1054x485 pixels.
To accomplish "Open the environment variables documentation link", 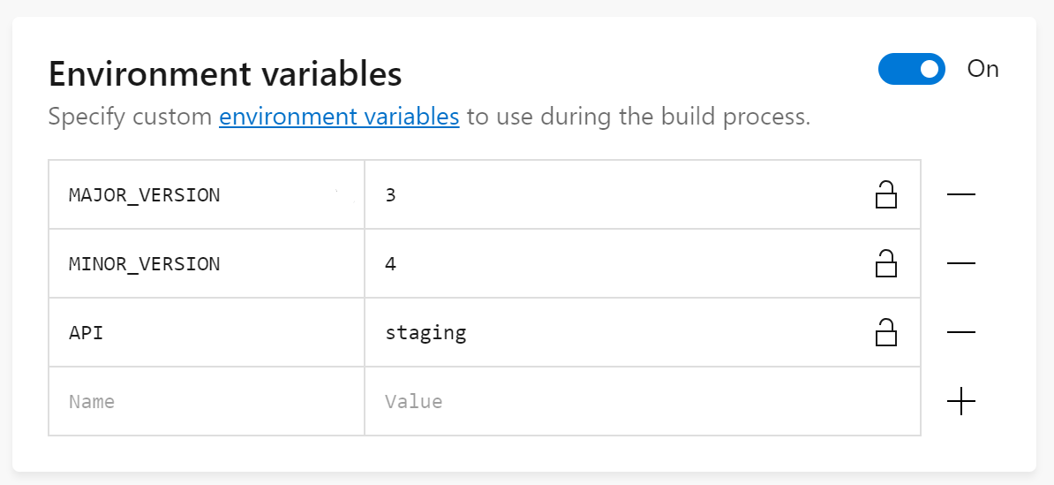I will 339,117.
